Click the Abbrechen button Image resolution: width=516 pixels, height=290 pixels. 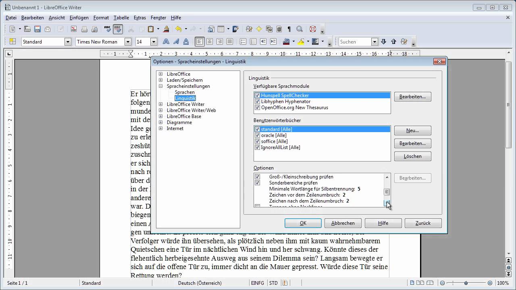point(343,223)
